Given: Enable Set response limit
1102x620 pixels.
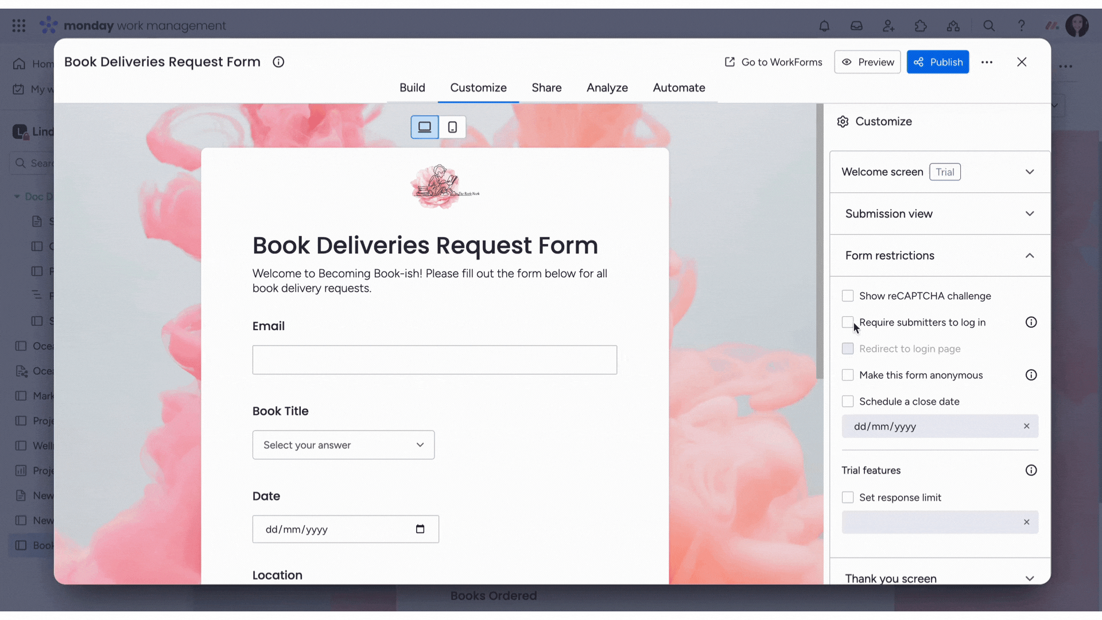Looking at the screenshot, I should point(848,497).
